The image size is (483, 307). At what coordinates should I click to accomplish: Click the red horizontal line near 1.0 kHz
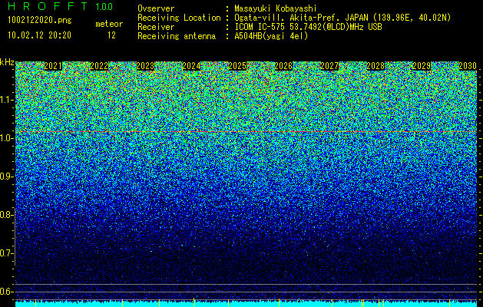(x=246, y=132)
